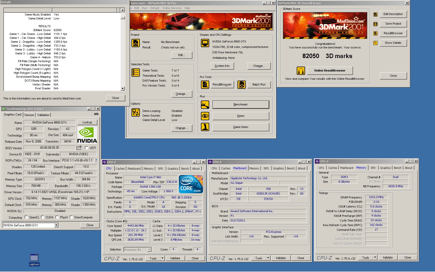Click the GPU-Z title bar icon
435x272 pixels.
[4, 109]
